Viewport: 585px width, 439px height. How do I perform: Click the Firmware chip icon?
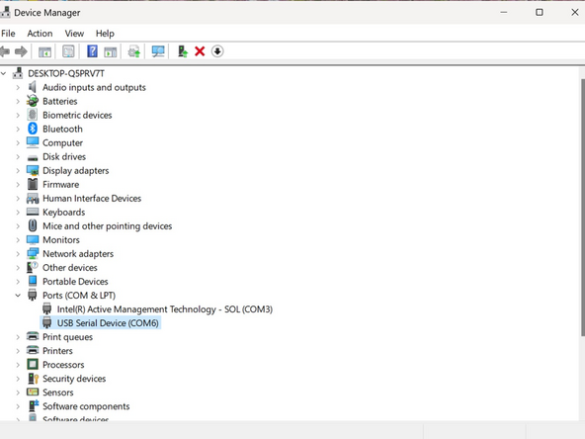(x=33, y=185)
